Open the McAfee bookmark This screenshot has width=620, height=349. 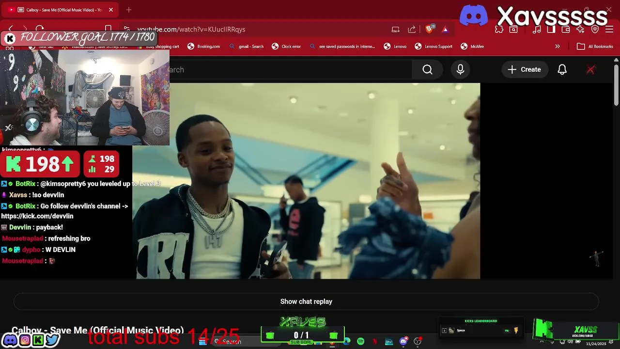point(472,47)
